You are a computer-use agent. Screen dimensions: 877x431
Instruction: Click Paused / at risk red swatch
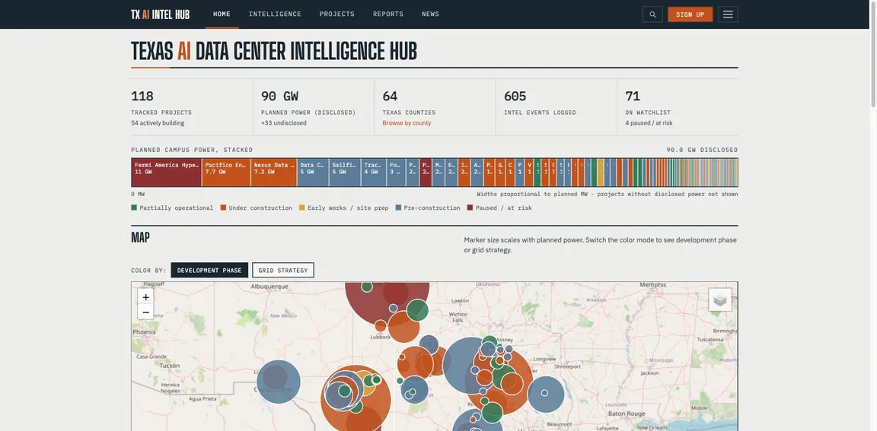click(470, 208)
